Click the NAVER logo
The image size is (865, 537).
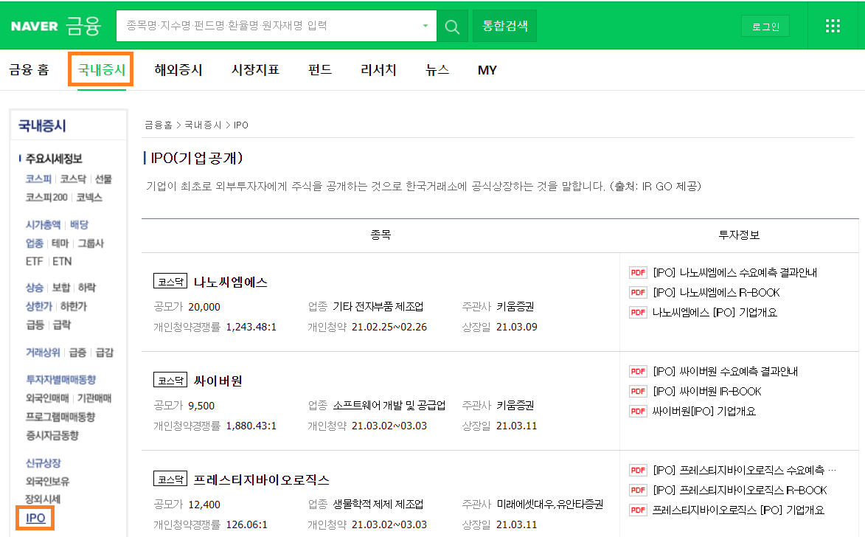click(x=34, y=26)
